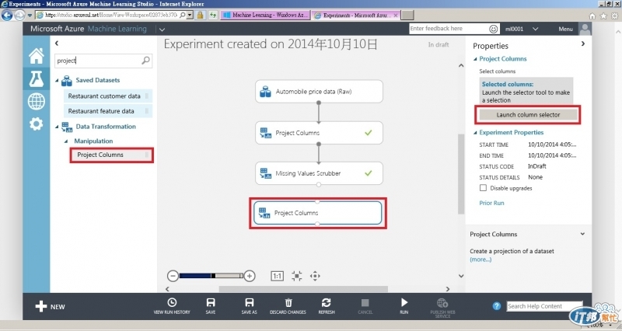Click the canvas zoom slider
The height and width of the screenshot is (331, 622).
point(211,276)
